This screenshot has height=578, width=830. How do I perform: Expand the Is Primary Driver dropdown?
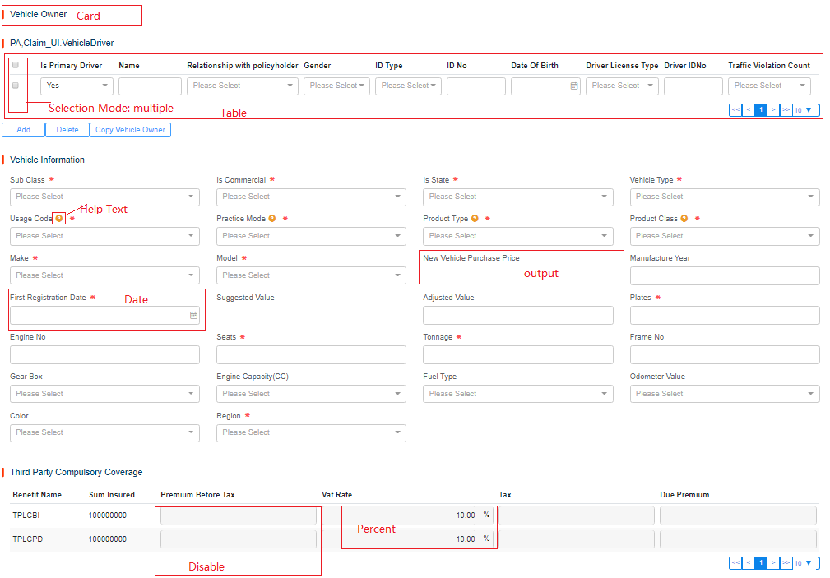pyautogui.click(x=77, y=86)
